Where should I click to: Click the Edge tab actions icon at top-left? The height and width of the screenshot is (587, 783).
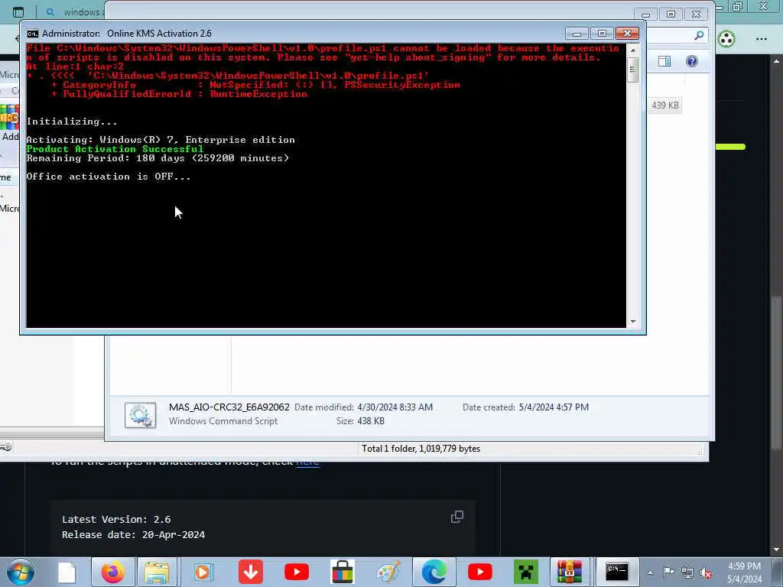[18, 12]
